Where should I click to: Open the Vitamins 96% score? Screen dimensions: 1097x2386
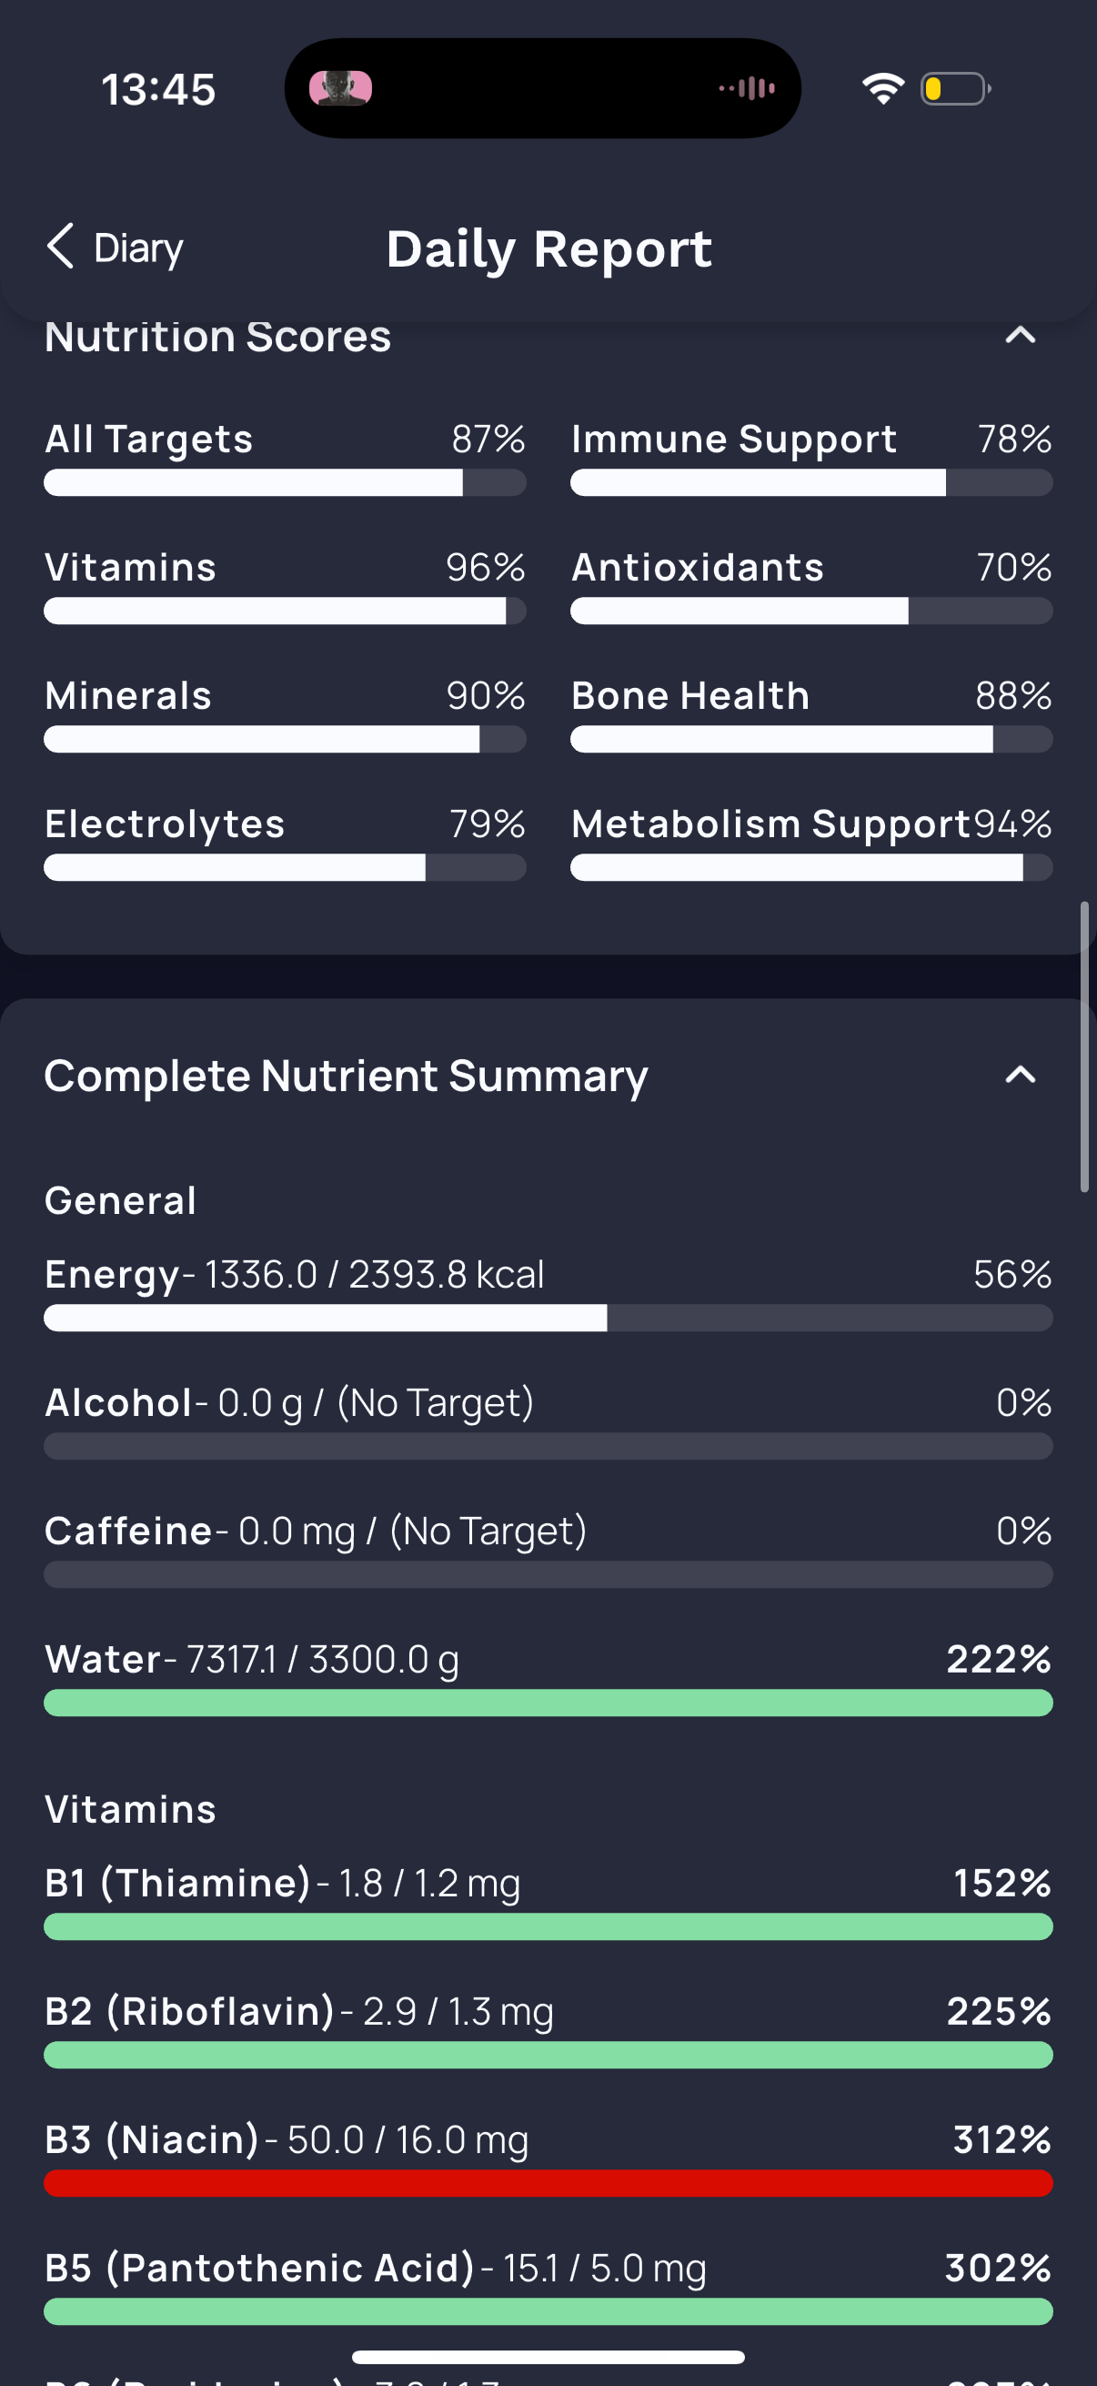tap(285, 584)
